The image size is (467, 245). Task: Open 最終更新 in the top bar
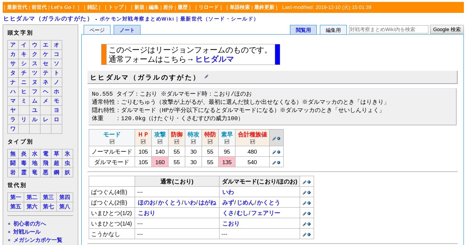264,7
